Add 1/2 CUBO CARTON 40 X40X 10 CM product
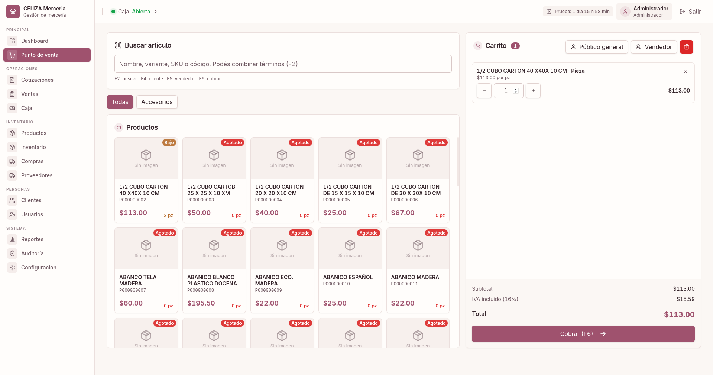 pos(146,180)
